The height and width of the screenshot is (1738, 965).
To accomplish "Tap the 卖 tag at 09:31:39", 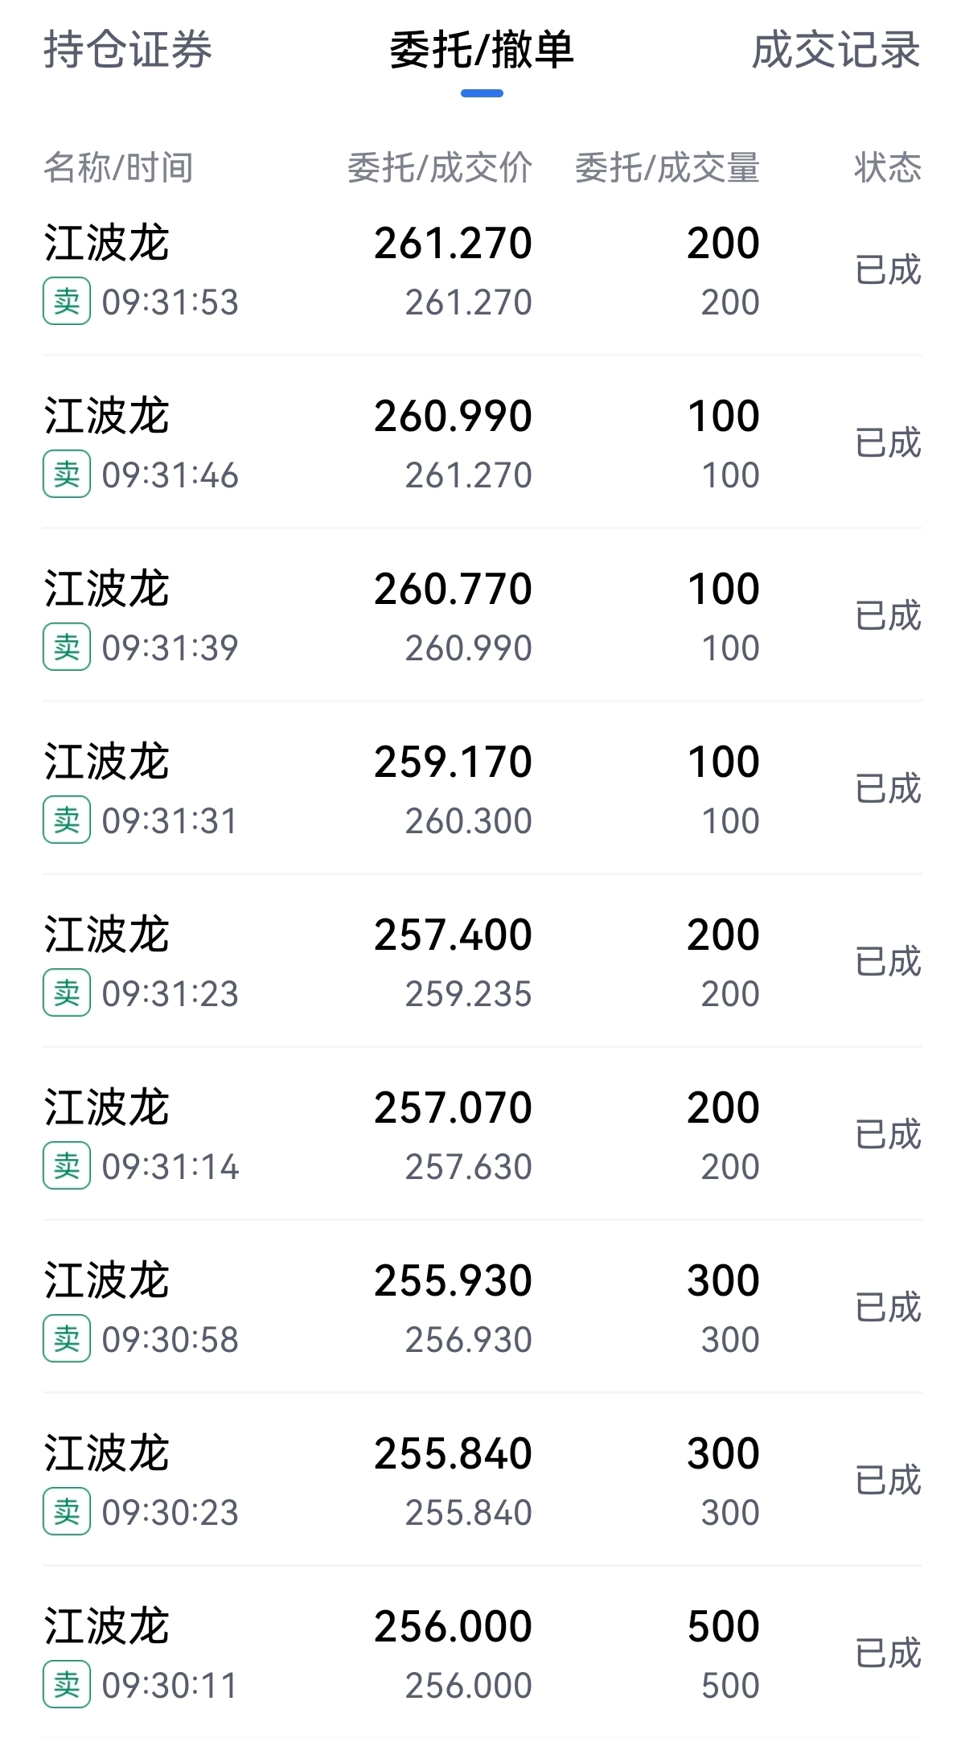I will point(67,647).
